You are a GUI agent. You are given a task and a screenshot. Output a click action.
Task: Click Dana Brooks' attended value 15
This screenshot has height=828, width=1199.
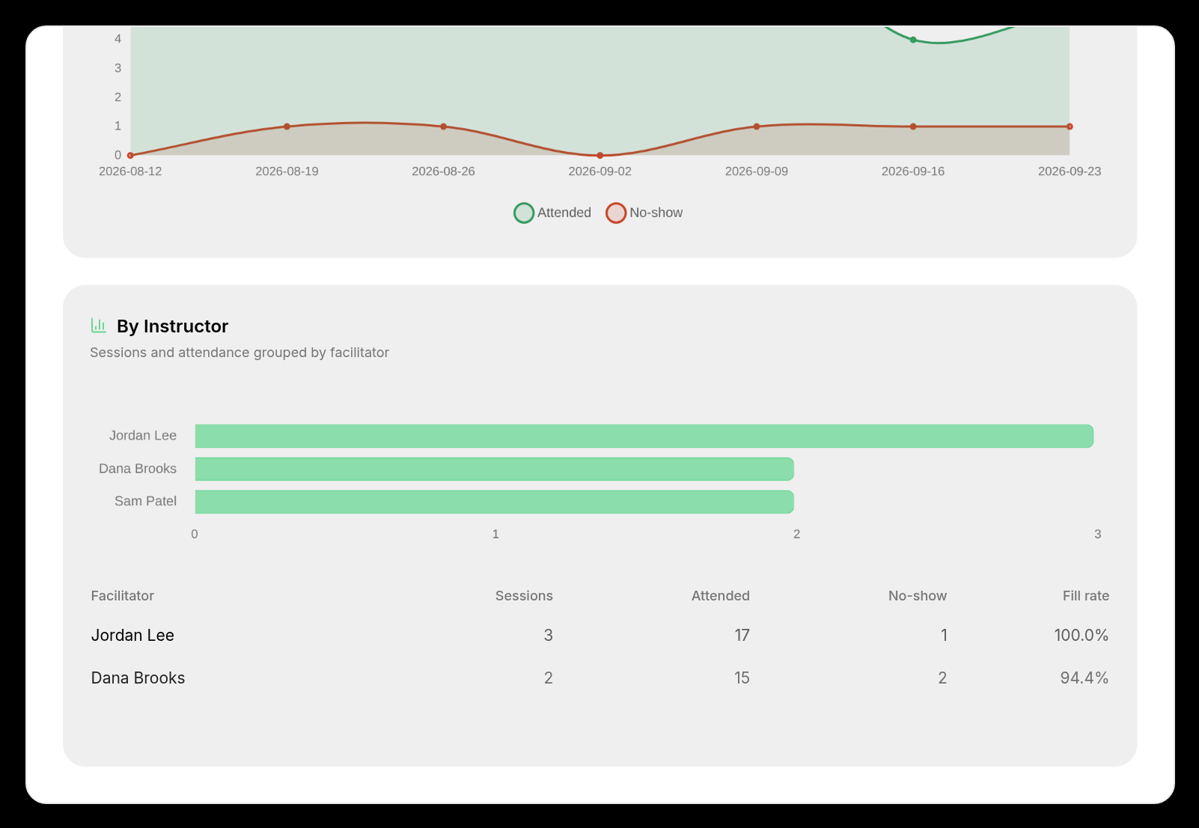click(742, 678)
